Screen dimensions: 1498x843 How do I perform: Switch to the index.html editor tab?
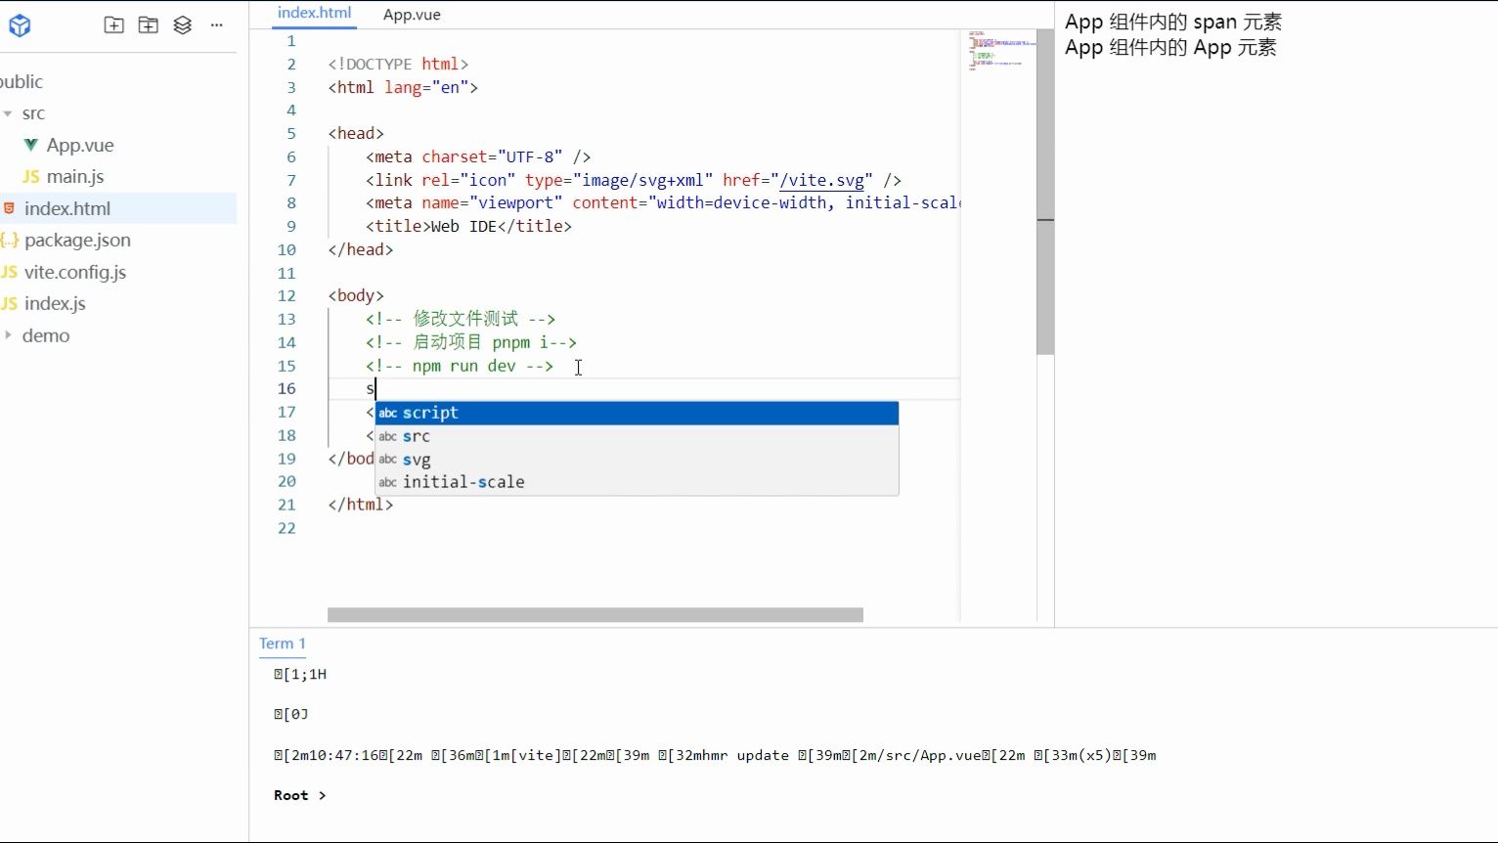pos(314,14)
